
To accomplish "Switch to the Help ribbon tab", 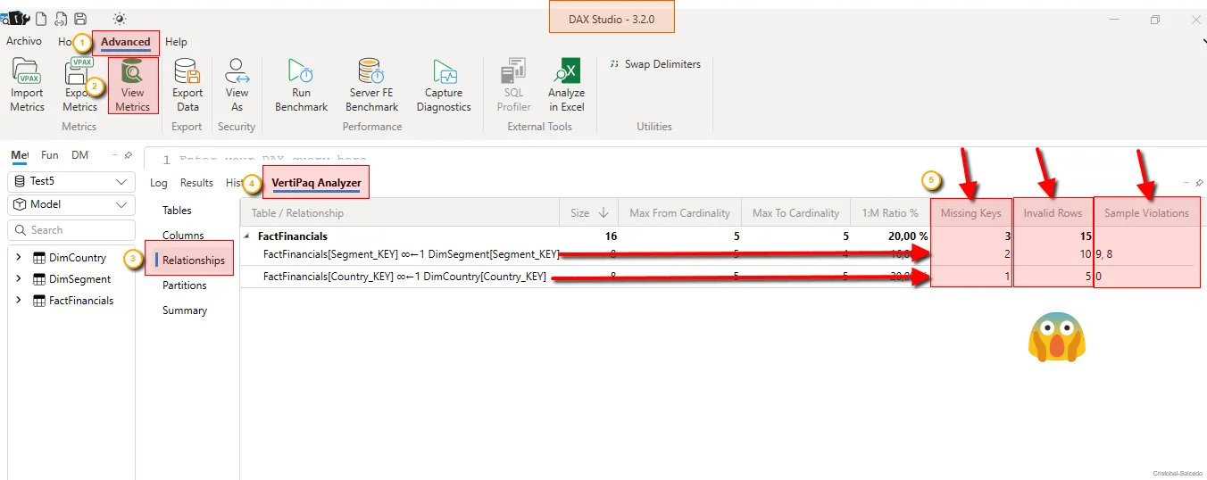I will (x=176, y=42).
